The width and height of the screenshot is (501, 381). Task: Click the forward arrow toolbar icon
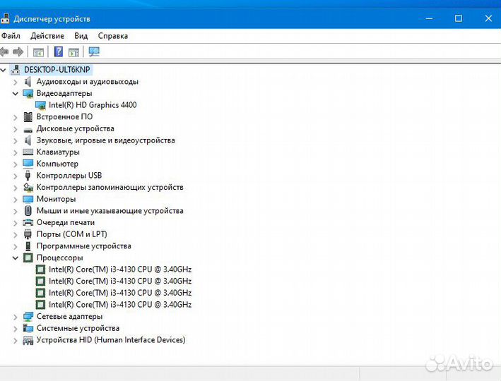(x=18, y=52)
